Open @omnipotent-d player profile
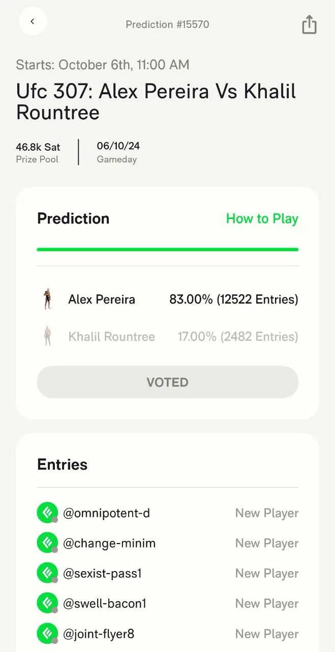The image size is (335, 652). 106,513
